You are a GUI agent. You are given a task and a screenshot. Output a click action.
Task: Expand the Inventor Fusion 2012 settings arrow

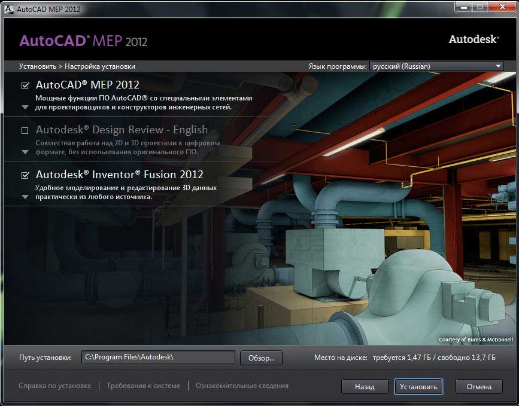25,197
